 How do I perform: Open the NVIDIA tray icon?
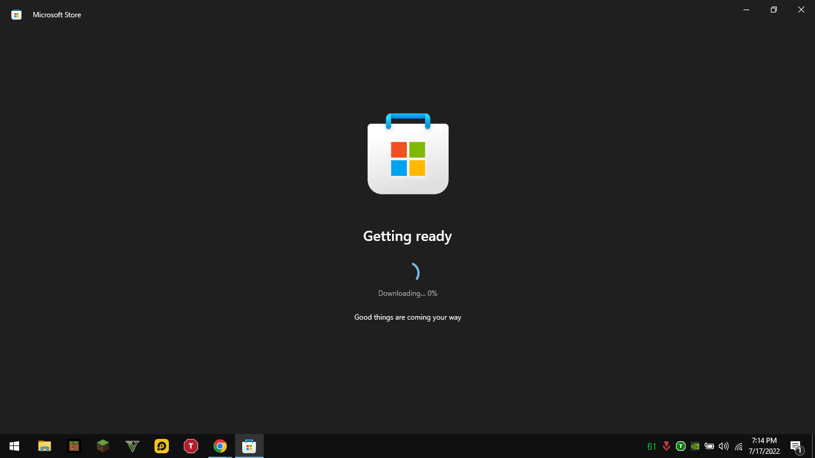(x=695, y=446)
